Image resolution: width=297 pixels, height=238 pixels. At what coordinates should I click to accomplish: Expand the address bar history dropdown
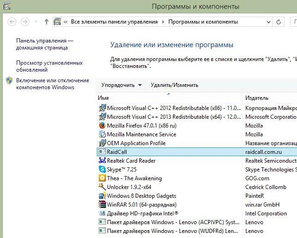[268, 22]
